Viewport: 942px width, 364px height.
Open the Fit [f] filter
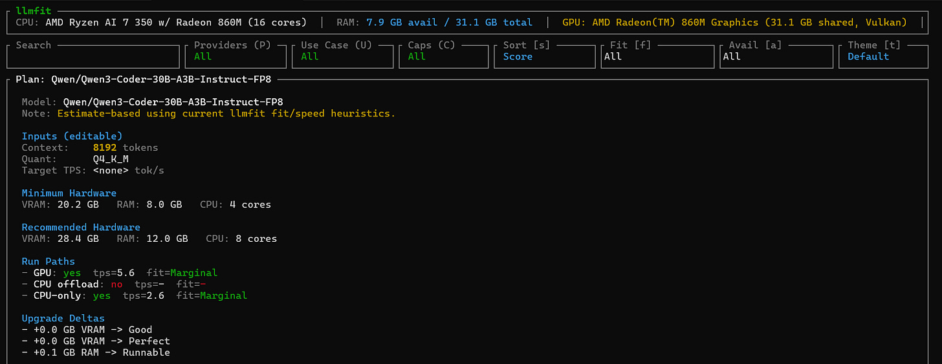pos(658,56)
